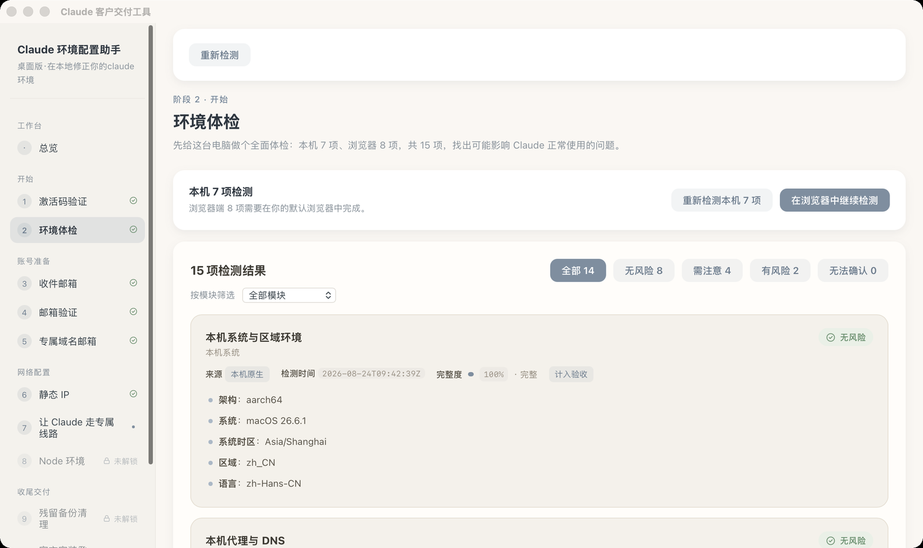Click the completed check icon beside 邮箱验证
This screenshot has height=548, width=923.
pyautogui.click(x=133, y=311)
